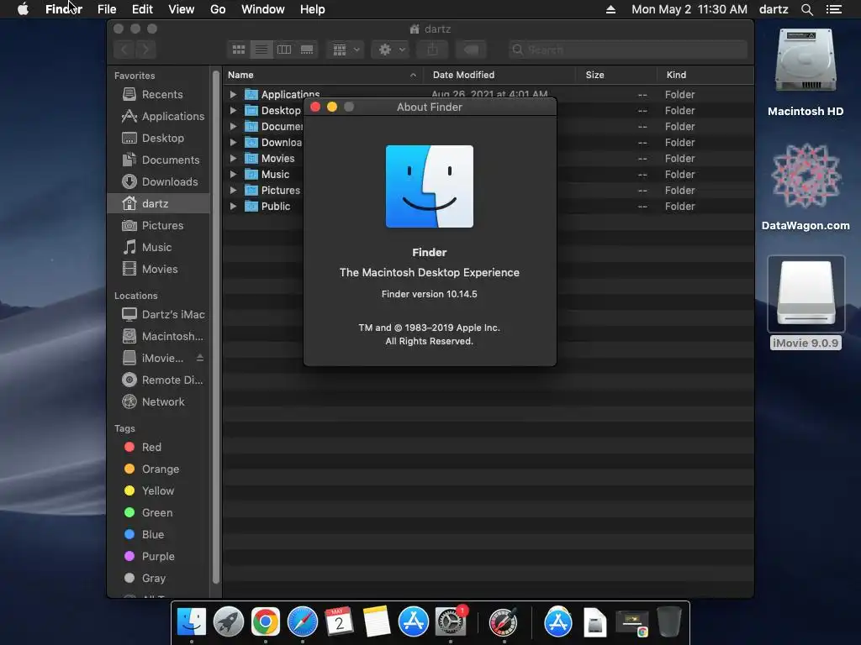Switch Finder to list view
The image size is (861, 645).
coord(261,50)
